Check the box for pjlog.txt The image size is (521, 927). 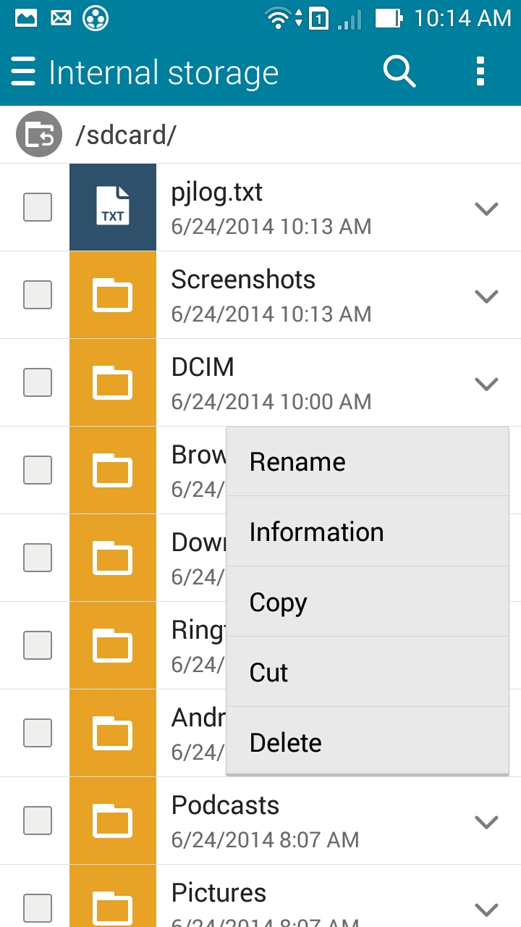38,207
